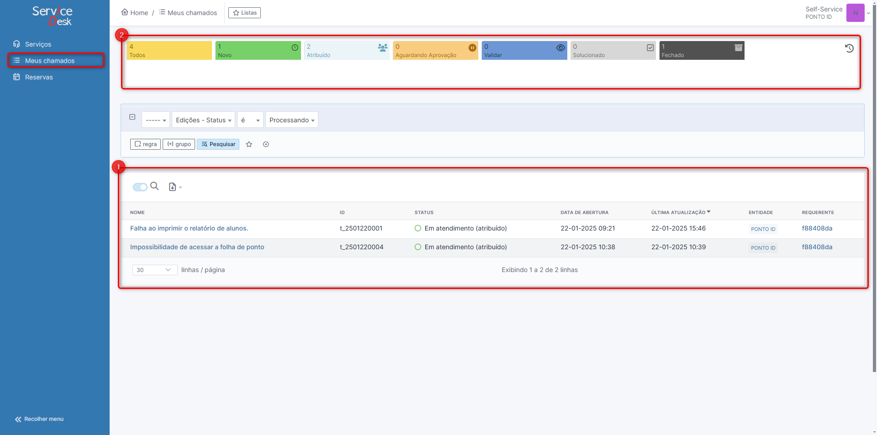
Task: Open the 30 linhas per página dropdown
Action: pyautogui.click(x=155, y=270)
